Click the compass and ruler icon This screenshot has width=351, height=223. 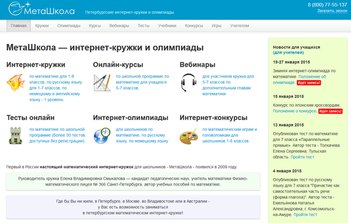(x=102, y=83)
